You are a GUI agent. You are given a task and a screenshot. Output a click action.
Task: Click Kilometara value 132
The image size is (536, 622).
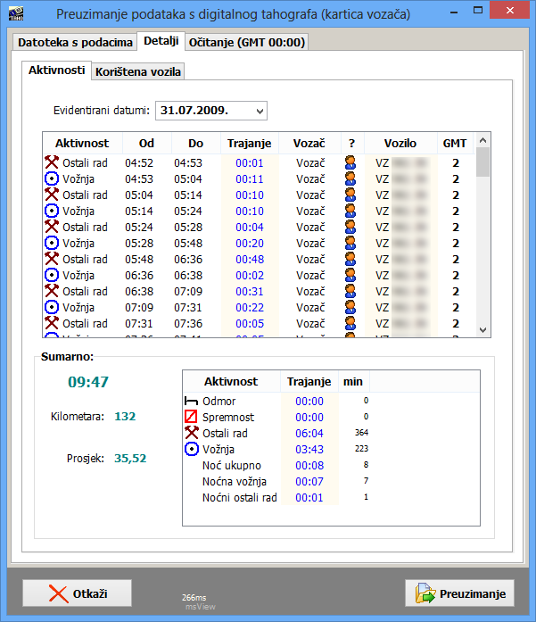[x=125, y=416]
